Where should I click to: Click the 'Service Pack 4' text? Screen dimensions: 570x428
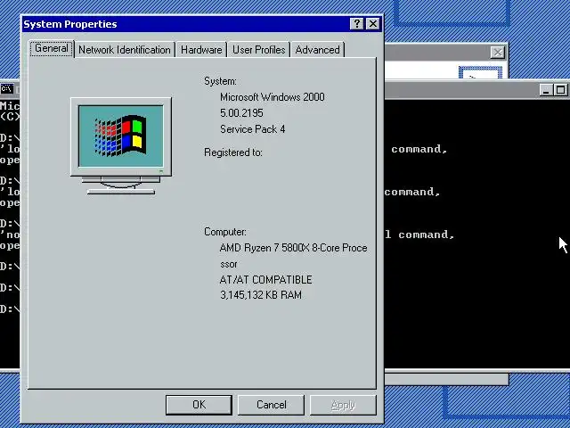252,129
